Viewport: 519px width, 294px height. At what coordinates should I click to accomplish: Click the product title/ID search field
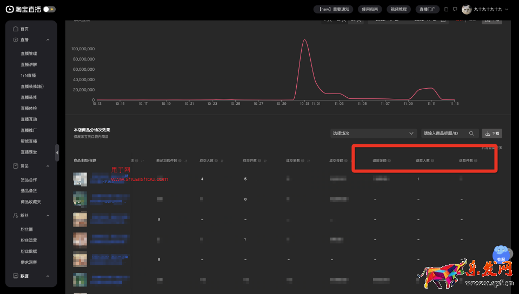(443, 133)
